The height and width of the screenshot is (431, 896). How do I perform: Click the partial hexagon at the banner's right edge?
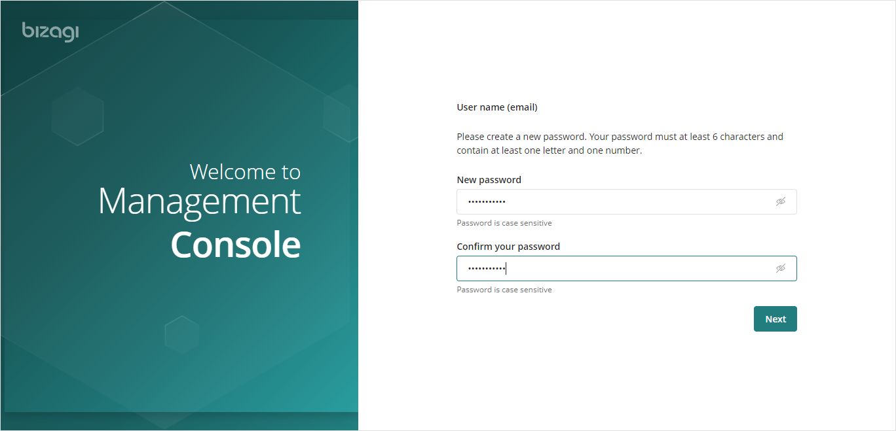[x=341, y=112]
